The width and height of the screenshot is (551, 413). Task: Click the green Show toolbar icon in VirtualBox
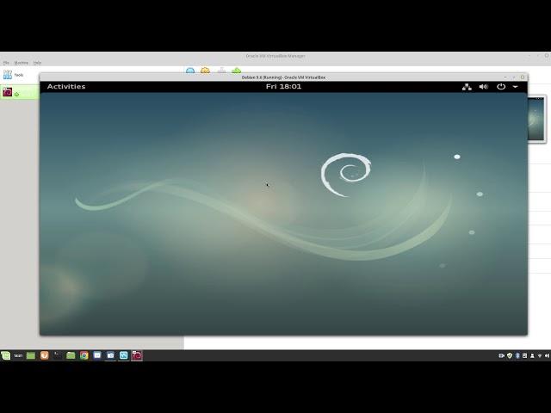237,71
